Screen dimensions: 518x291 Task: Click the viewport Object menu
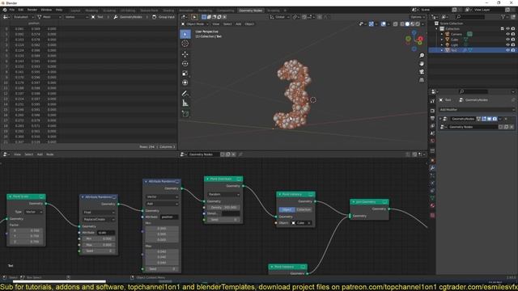(x=249, y=24)
